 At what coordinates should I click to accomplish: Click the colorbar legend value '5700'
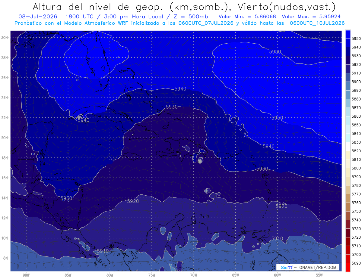point(356,254)
